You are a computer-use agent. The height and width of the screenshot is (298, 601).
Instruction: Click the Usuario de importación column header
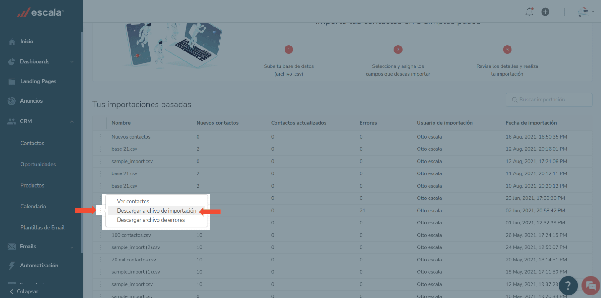point(444,123)
